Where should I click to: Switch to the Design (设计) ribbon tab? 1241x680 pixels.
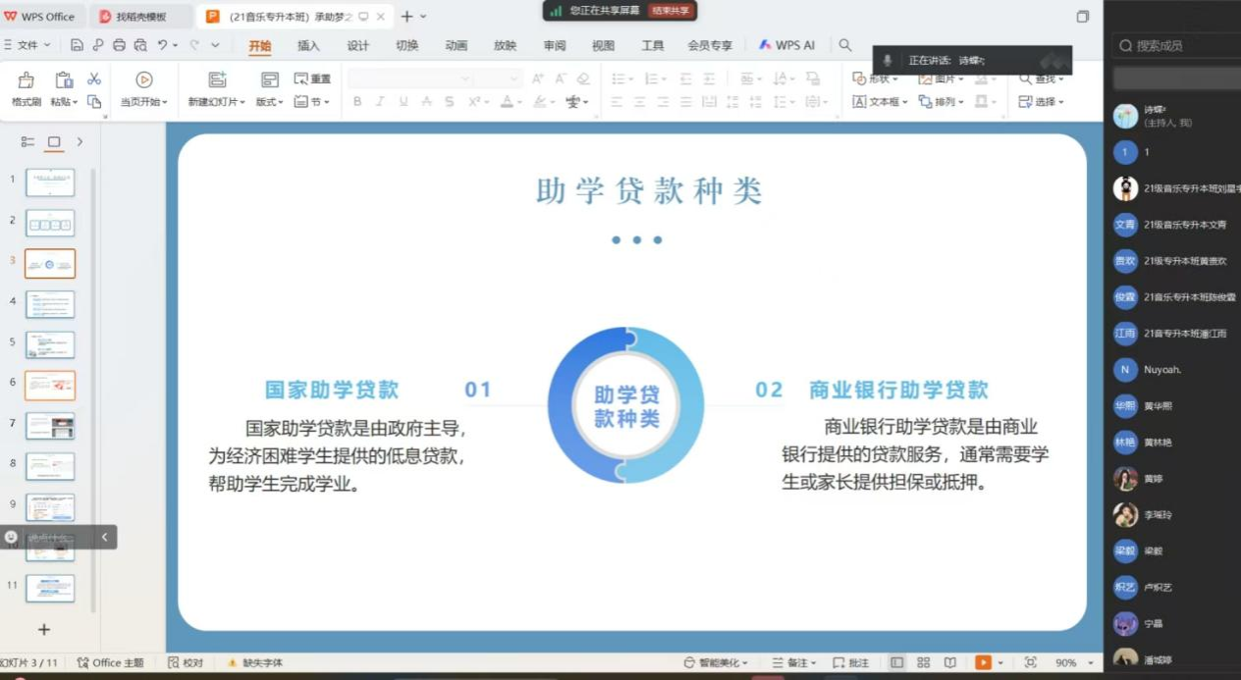(358, 46)
